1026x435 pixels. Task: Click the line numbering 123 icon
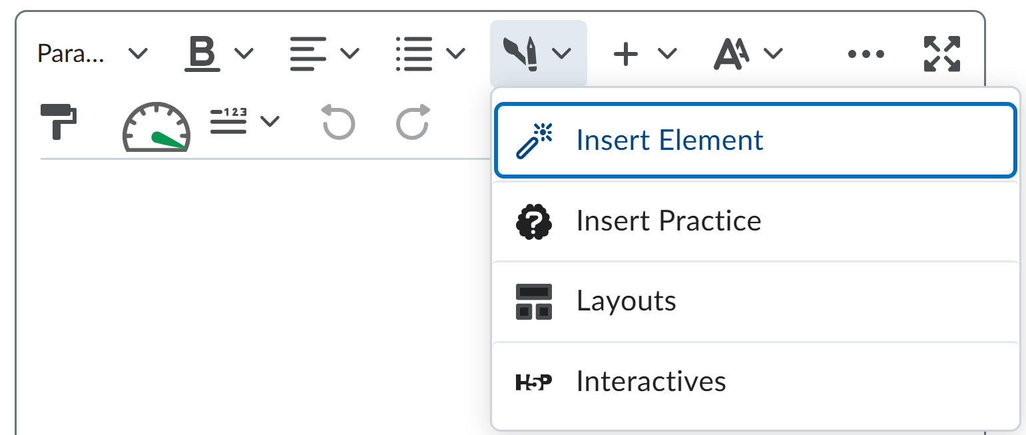pos(228,121)
